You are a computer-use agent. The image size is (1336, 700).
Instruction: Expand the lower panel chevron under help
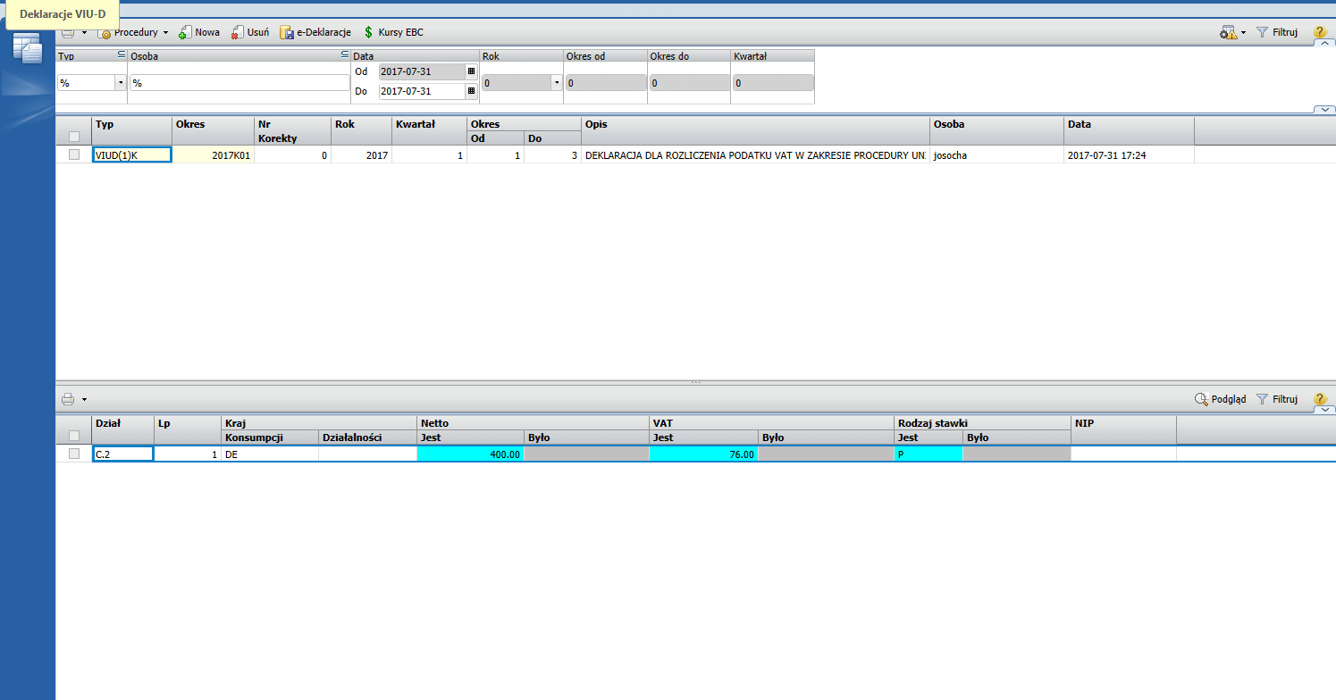coord(1323,410)
